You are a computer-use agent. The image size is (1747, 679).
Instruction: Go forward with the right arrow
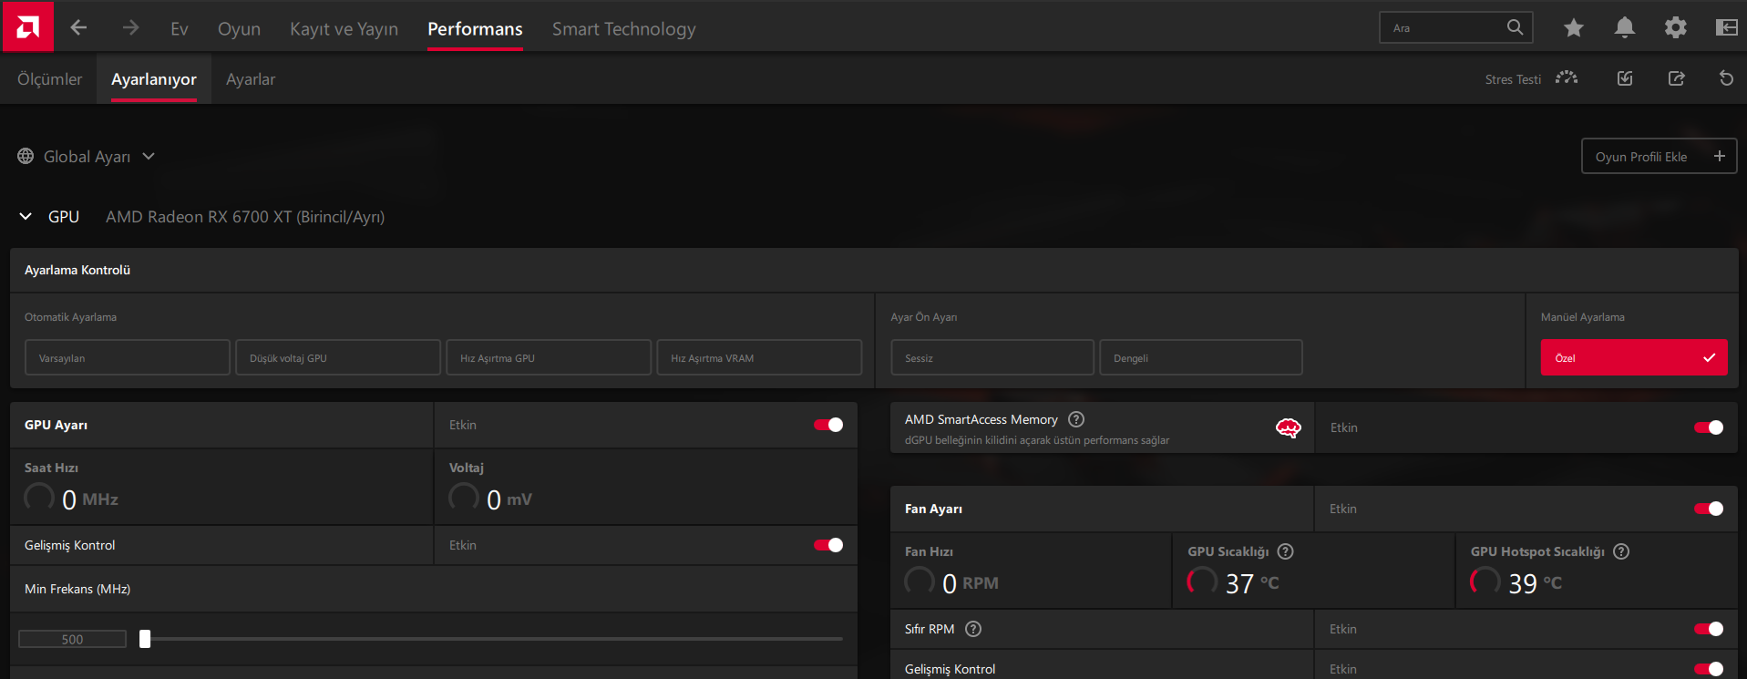[130, 28]
